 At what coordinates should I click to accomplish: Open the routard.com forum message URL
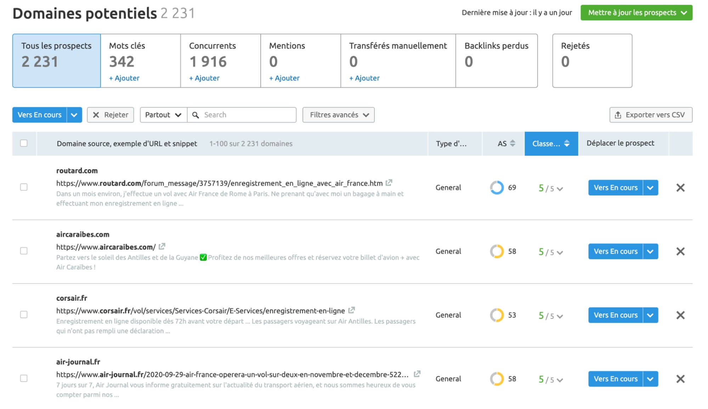tap(219, 183)
